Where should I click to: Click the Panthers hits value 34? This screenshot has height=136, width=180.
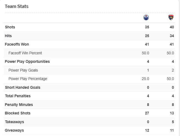(172, 36)
